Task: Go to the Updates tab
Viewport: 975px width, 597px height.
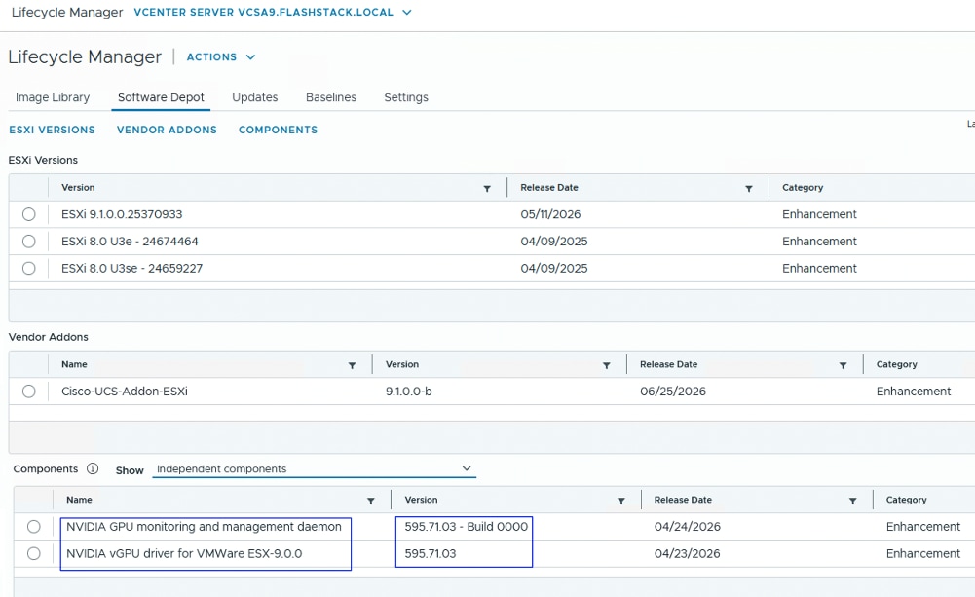Action: click(255, 97)
